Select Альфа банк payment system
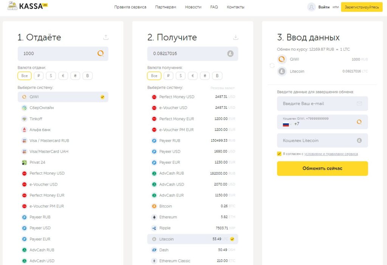Image resolution: width=387 pixels, height=265 pixels. tap(63, 130)
